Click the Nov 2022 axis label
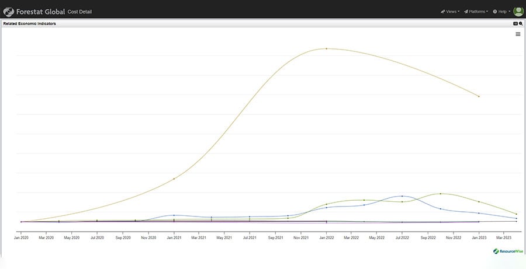The width and height of the screenshot is (526, 269). coord(454,237)
